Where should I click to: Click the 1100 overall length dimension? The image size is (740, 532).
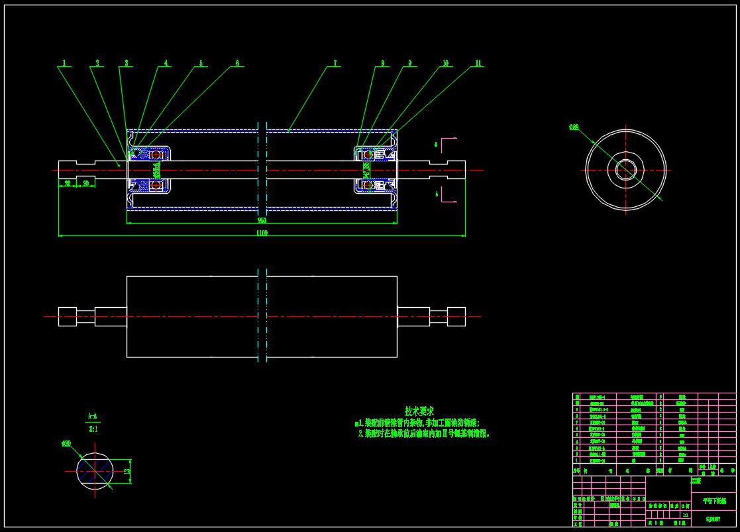click(x=262, y=232)
